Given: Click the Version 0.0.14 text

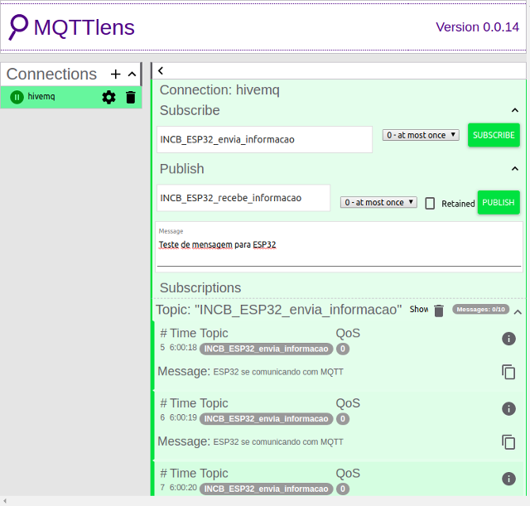Looking at the screenshot, I should (x=477, y=27).
